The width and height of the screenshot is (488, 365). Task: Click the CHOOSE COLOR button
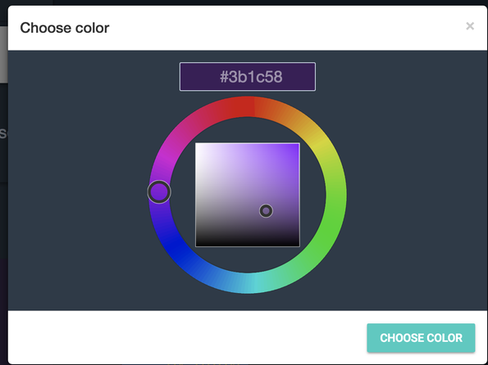point(421,338)
